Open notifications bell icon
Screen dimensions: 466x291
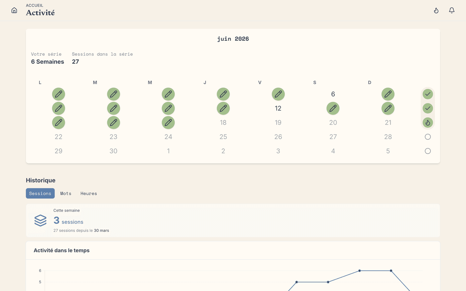point(452,10)
